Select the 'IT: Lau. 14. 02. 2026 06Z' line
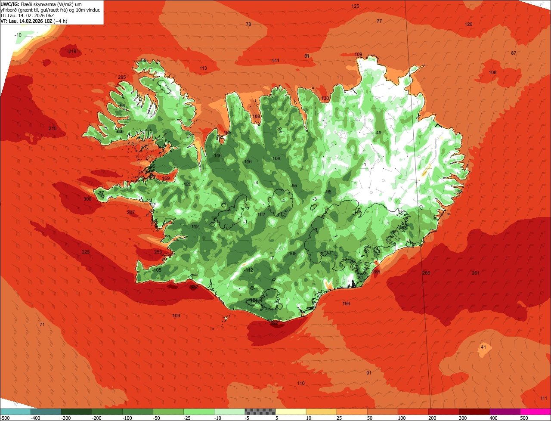The image size is (551, 421). [27, 15]
